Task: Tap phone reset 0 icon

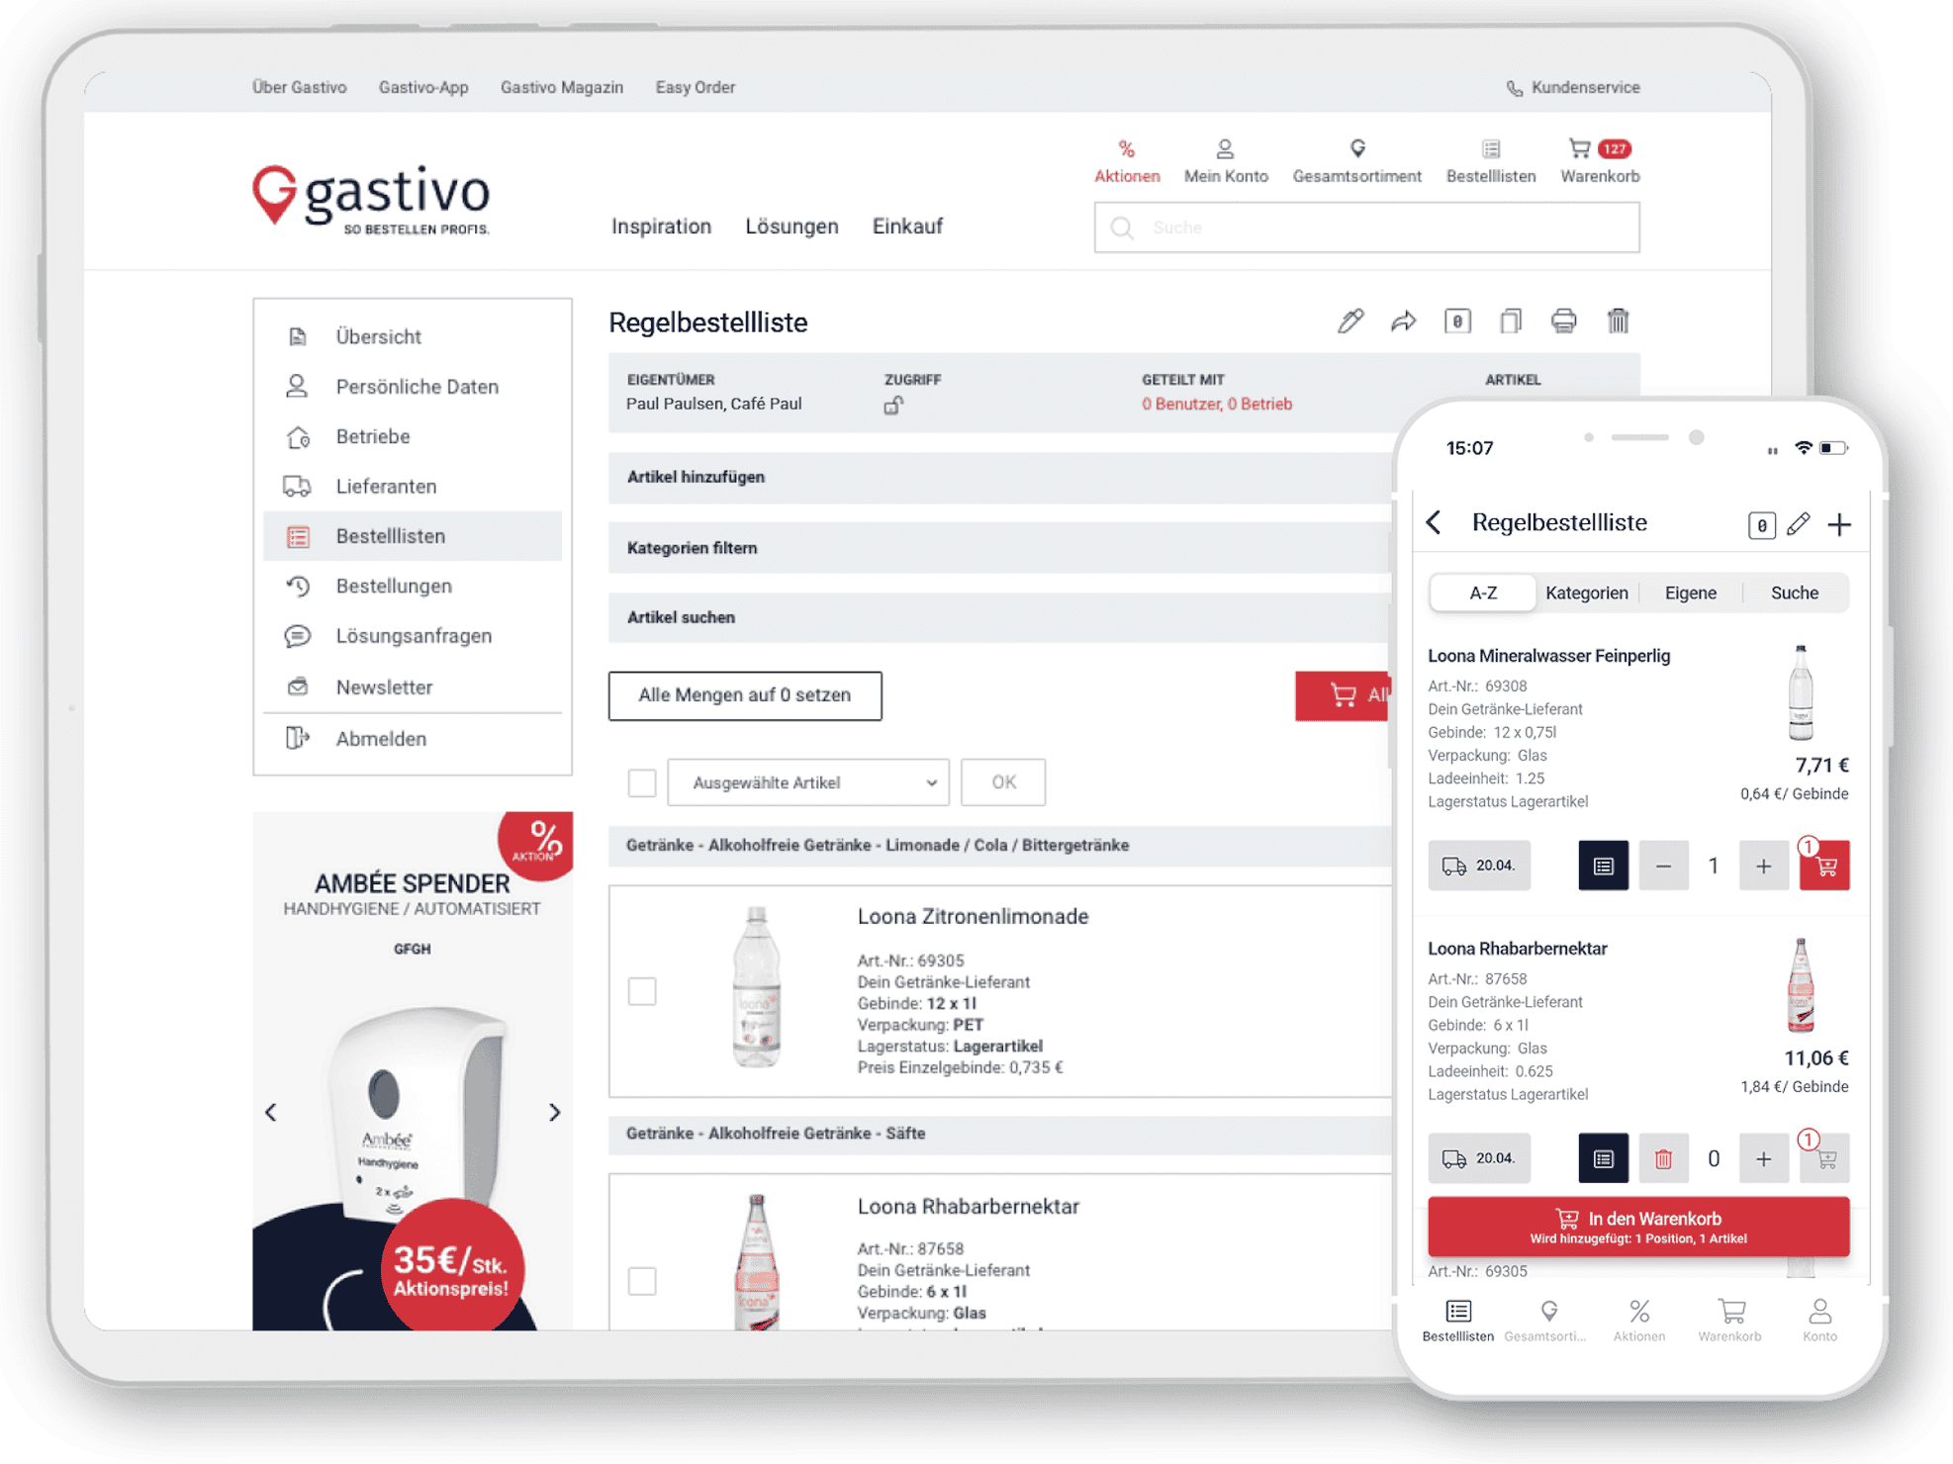Action: click(x=1761, y=524)
